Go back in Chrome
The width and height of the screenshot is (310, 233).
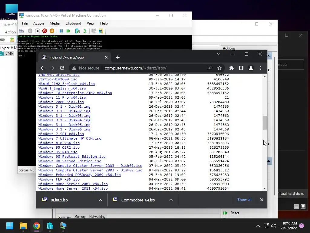pos(42,68)
